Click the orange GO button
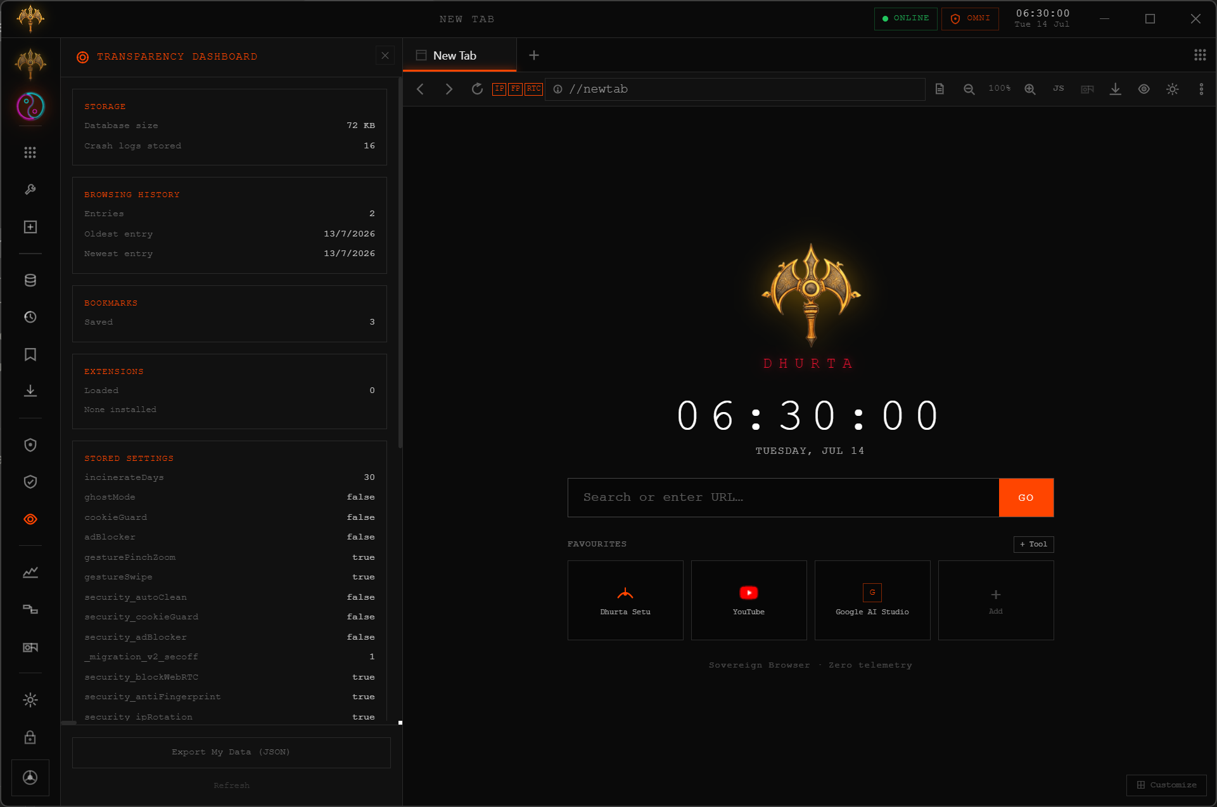The image size is (1217, 807). (1026, 498)
